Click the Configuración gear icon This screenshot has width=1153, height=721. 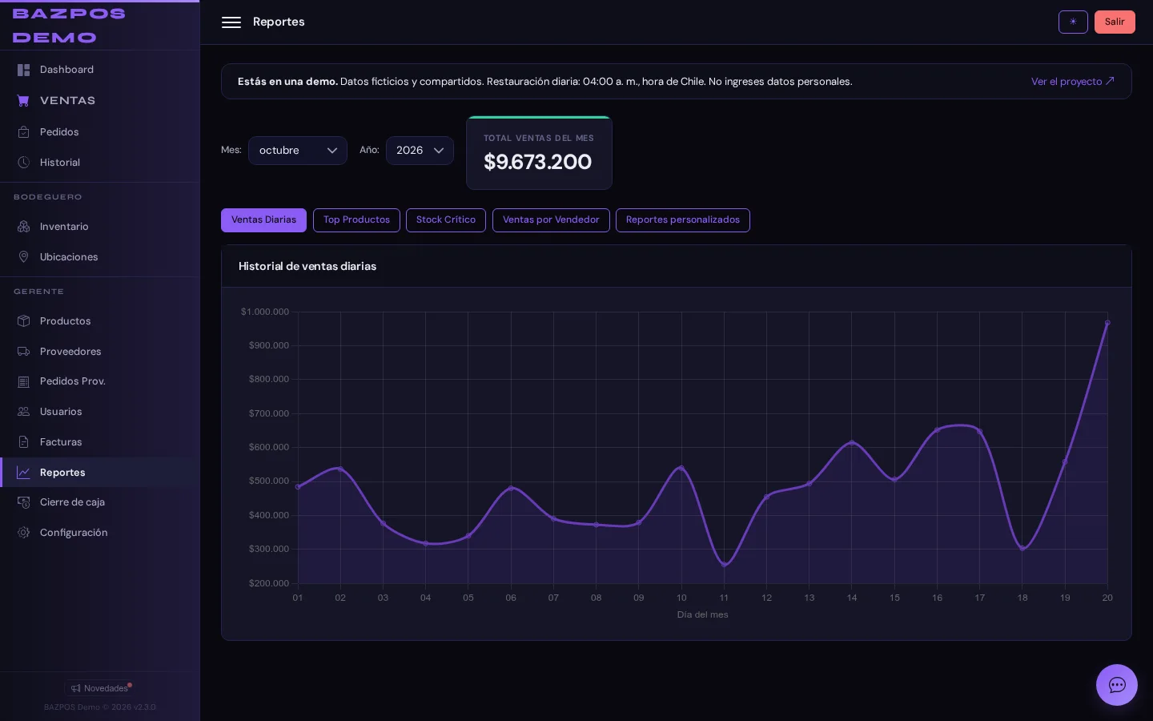click(24, 533)
